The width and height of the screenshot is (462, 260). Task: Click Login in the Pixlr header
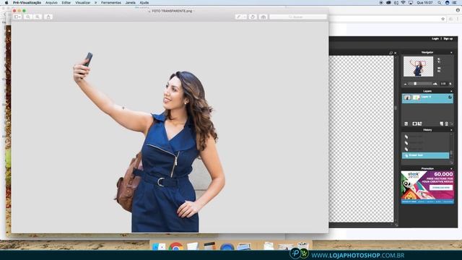tap(435, 38)
